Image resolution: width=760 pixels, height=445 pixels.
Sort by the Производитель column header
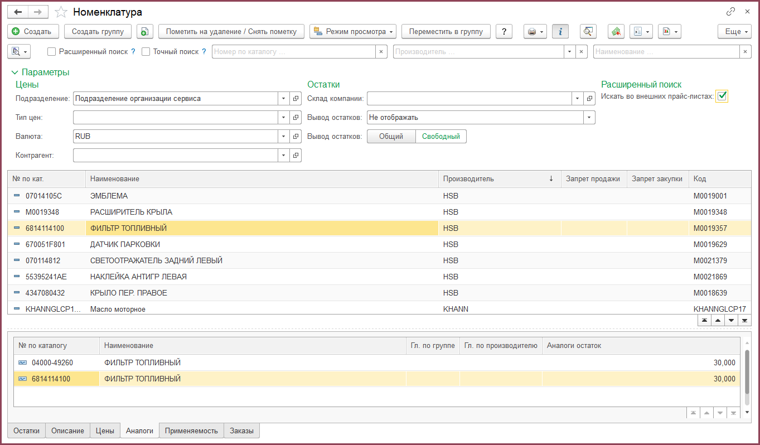(x=500, y=179)
